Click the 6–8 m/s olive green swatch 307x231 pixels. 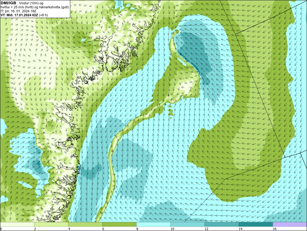pyautogui.click(x=119, y=224)
